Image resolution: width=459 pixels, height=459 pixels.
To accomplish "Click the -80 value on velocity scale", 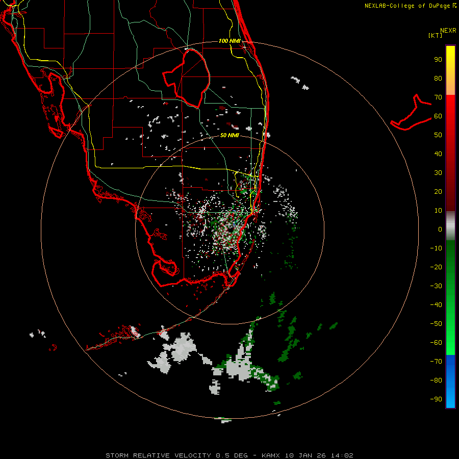I will pos(436,380).
